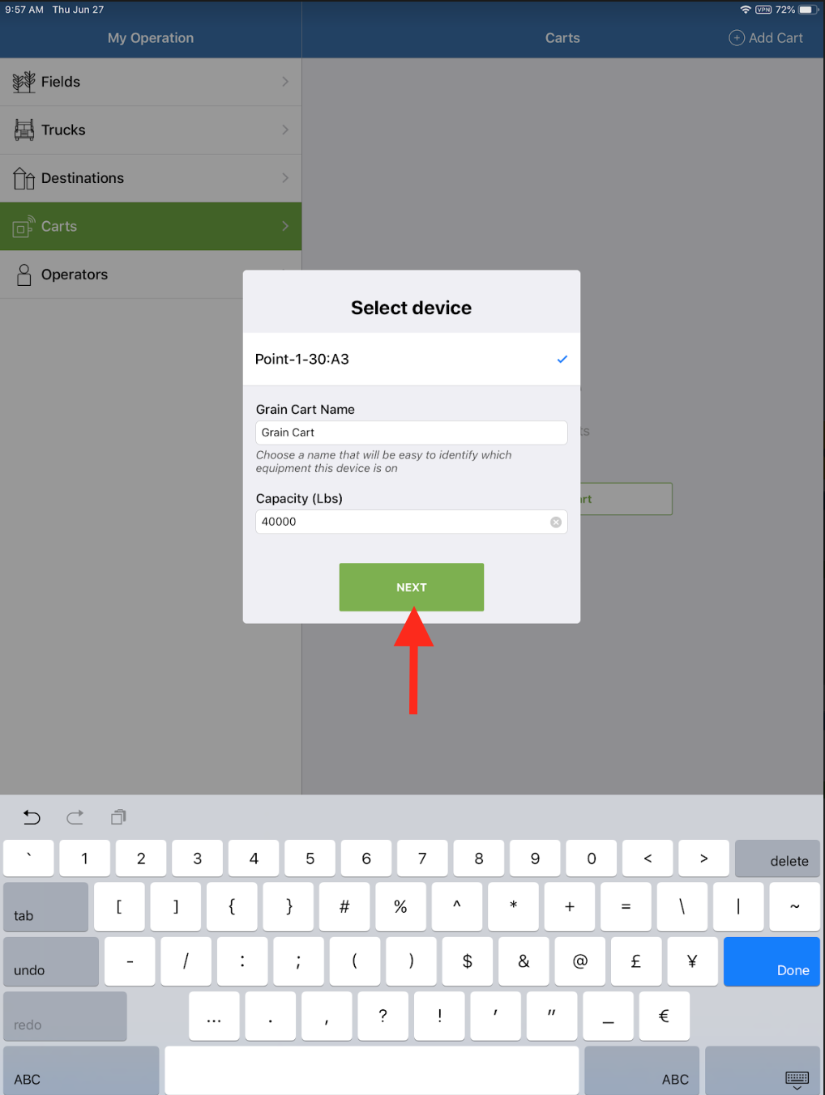825x1095 pixels.
Task: Switch to letters with left ABC key
Action: (81, 1071)
